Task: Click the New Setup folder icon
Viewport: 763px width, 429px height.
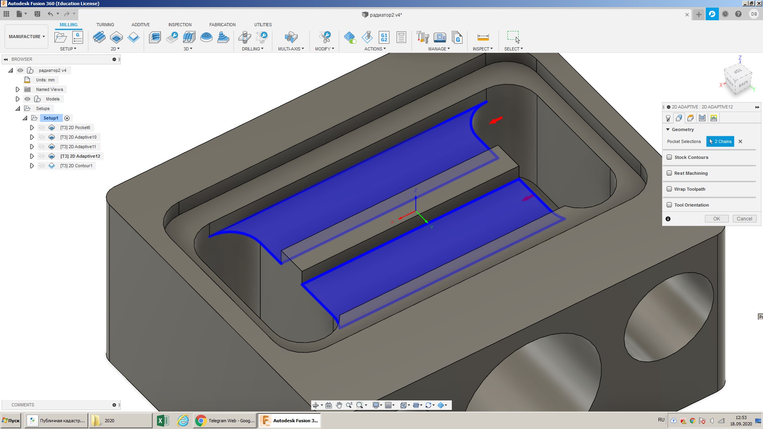Action: tap(60, 37)
